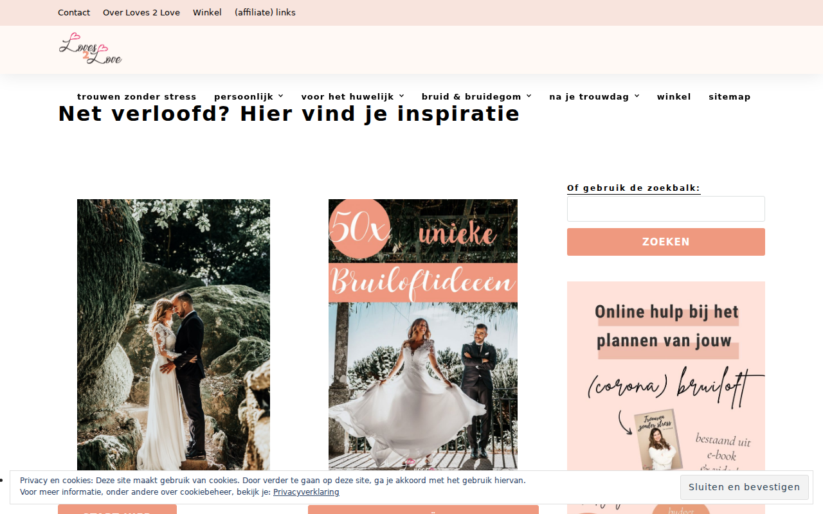Open the 50x unieke Bruiloftideeën image
The height and width of the screenshot is (514, 823).
click(x=423, y=335)
